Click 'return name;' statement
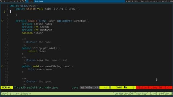The width and height of the screenshot is (173, 97). (x=37, y=51)
